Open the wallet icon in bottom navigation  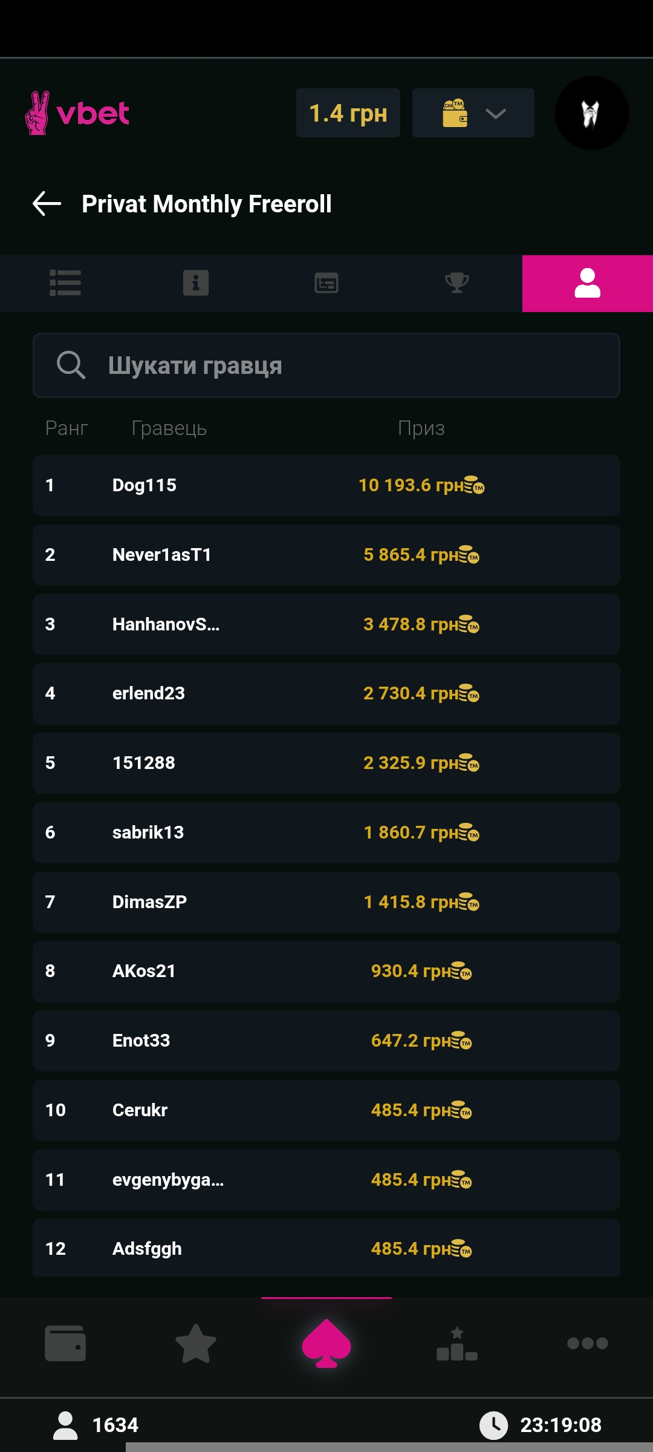(x=65, y=1344)
